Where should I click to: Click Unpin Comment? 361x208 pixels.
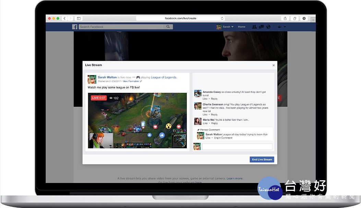(x=223, y=138)
